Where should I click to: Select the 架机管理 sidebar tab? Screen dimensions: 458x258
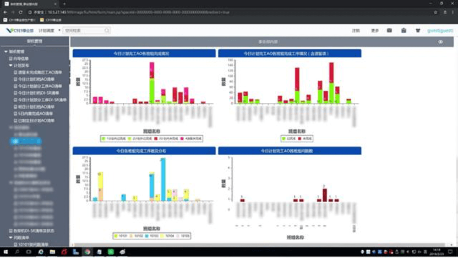(34, 41)
